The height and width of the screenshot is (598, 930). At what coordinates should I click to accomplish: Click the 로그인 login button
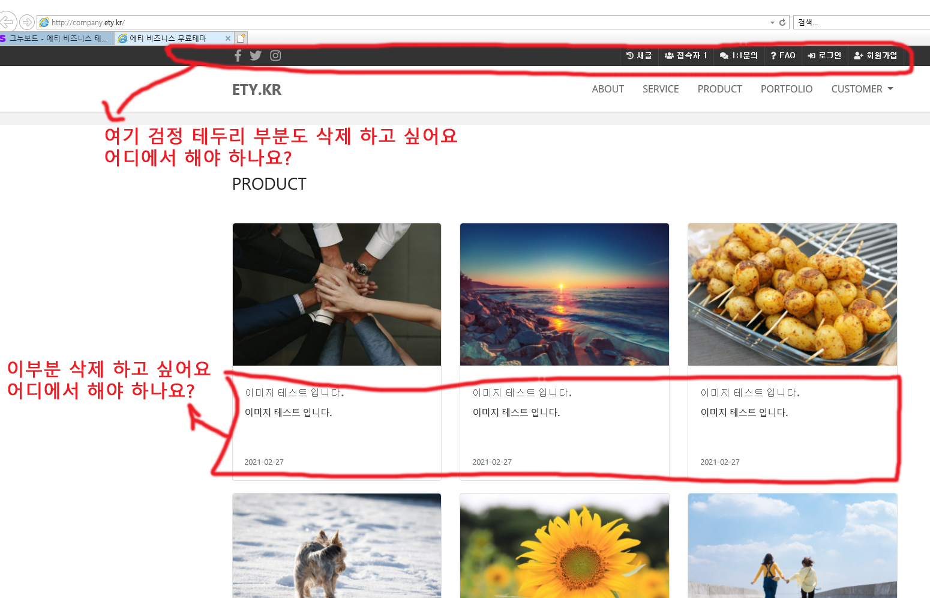point(824,56)
